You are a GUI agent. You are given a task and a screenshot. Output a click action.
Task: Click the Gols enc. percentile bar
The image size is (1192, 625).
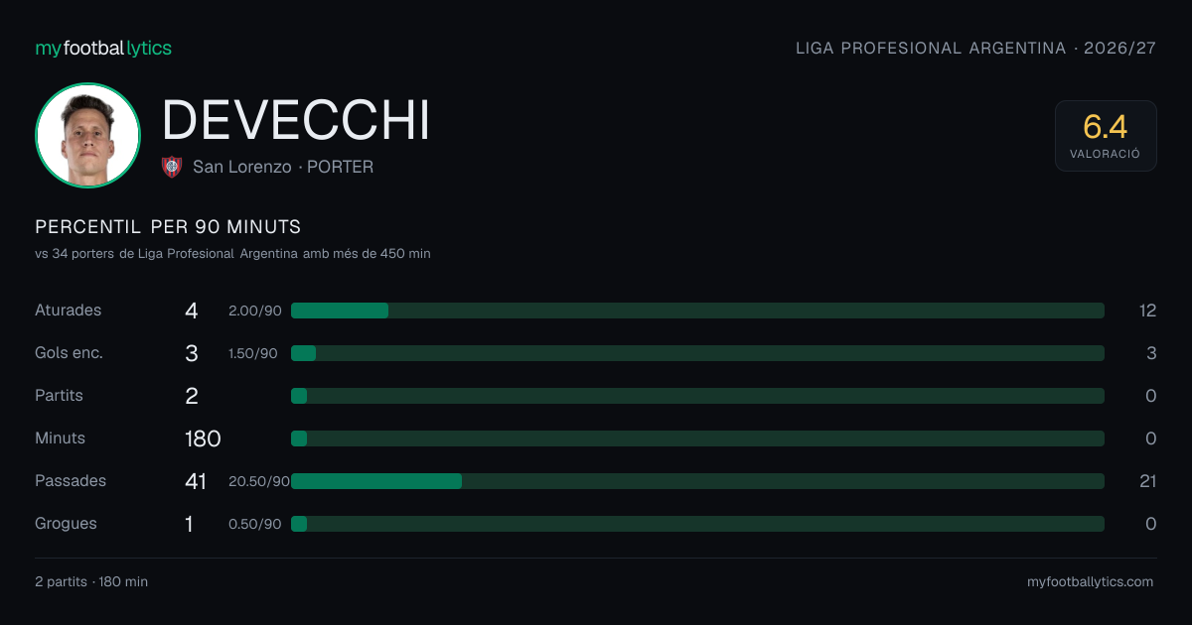[x=697, y=353]
